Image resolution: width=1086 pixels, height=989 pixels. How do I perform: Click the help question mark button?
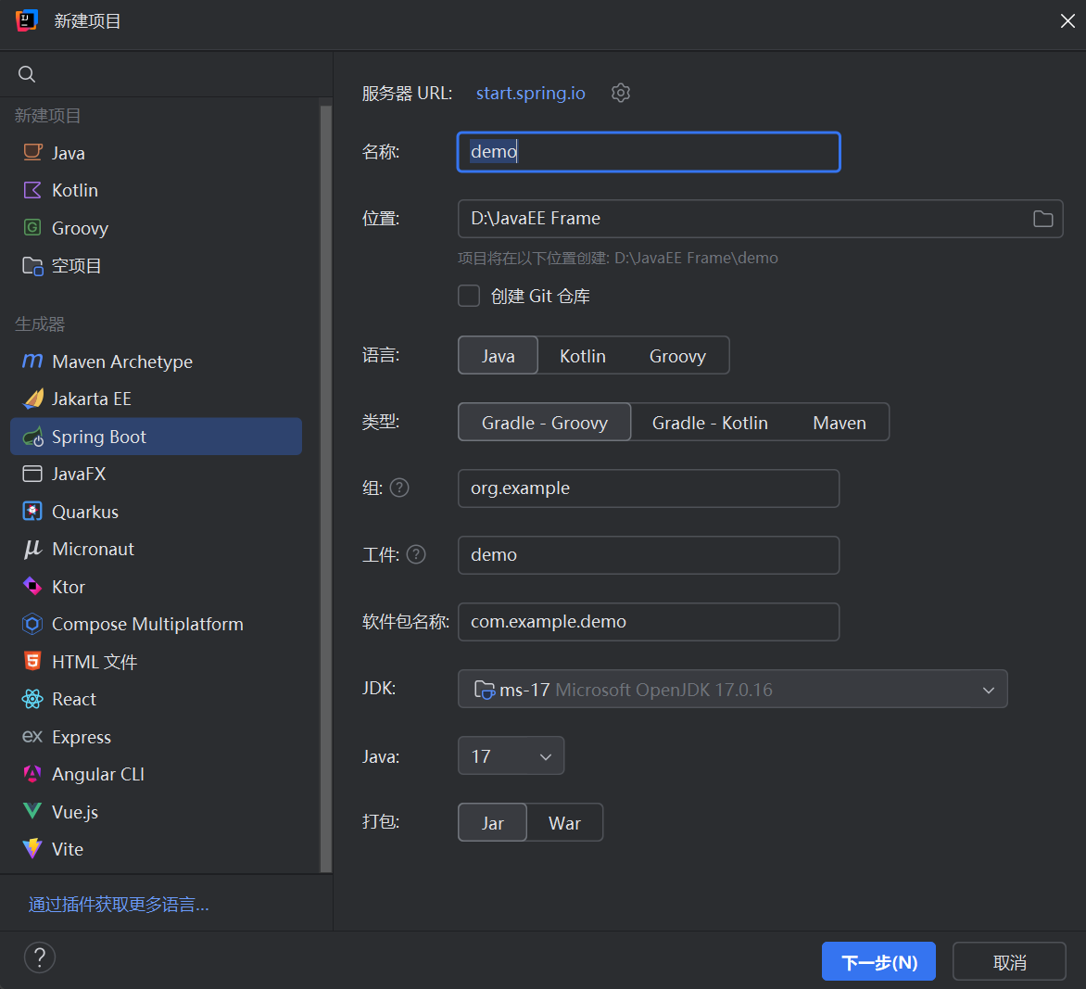pos(39,957)
